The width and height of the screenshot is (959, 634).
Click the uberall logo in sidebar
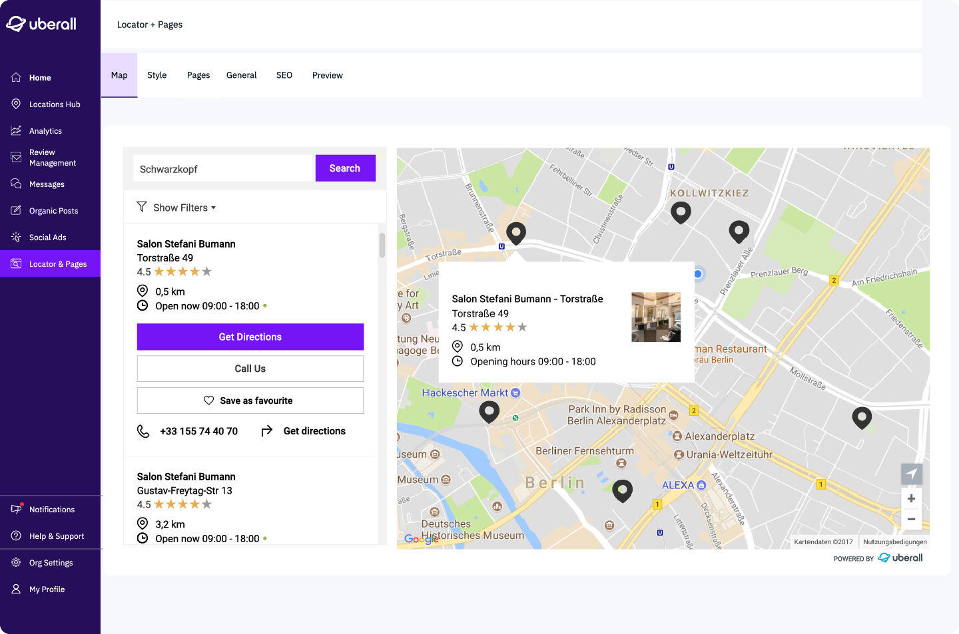[41, 24]
